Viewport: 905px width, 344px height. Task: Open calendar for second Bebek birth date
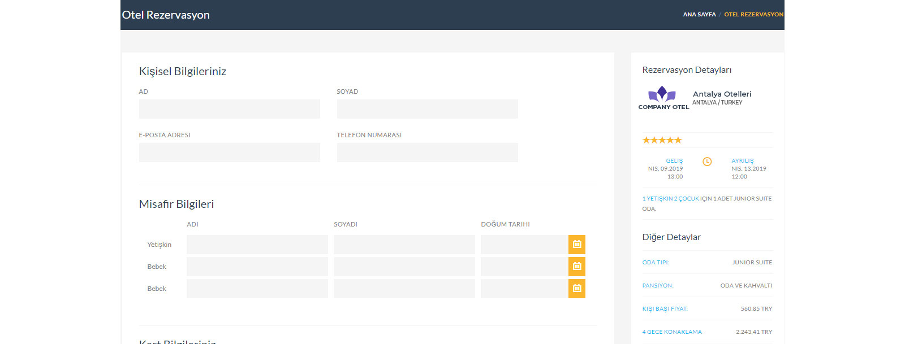[x=577, y=289]
